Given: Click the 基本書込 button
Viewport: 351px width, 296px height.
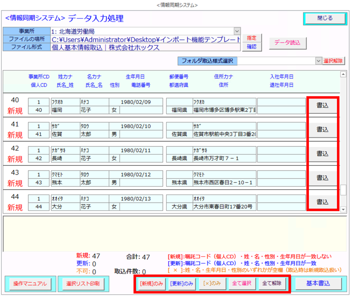Looking at the screenshot, I should point(319,283).
